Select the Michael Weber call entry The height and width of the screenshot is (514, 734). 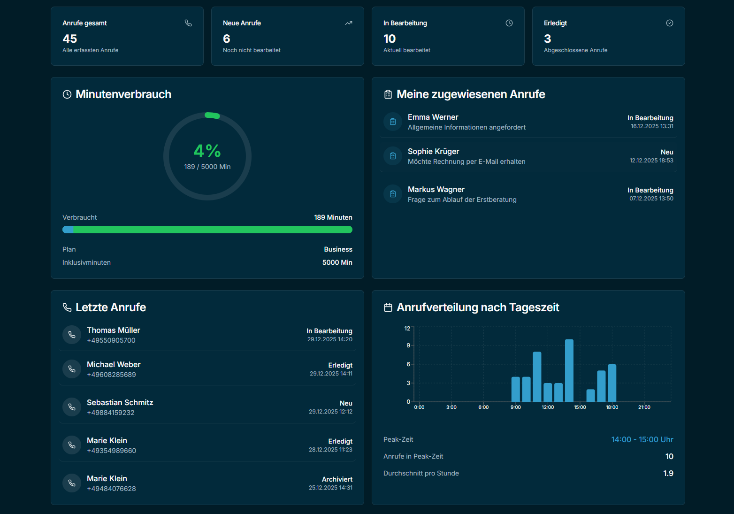(x=207, y=369)
